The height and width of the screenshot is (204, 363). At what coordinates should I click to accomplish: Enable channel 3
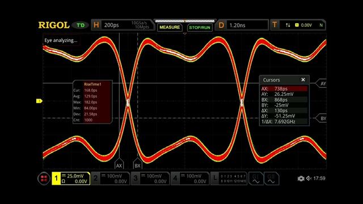[x=150, y=178]
